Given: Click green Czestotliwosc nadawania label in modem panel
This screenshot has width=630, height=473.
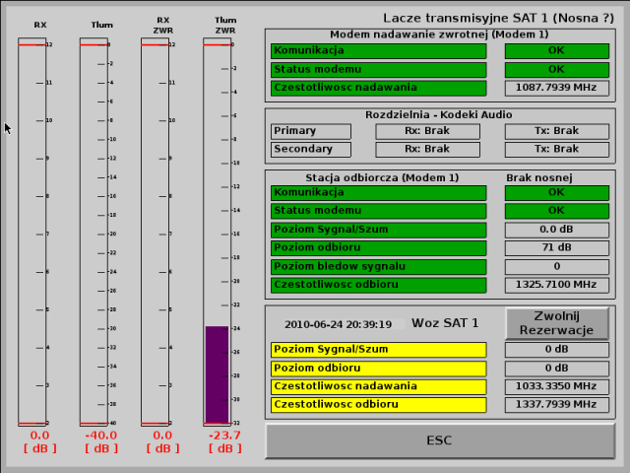Looking at the screenshot, I should click(378, 88).
